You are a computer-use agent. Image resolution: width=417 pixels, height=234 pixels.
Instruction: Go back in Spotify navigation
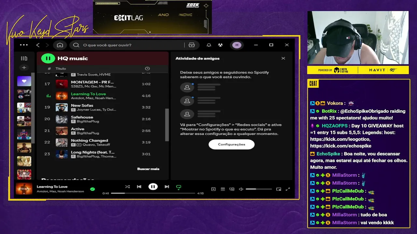click(38, 45)
